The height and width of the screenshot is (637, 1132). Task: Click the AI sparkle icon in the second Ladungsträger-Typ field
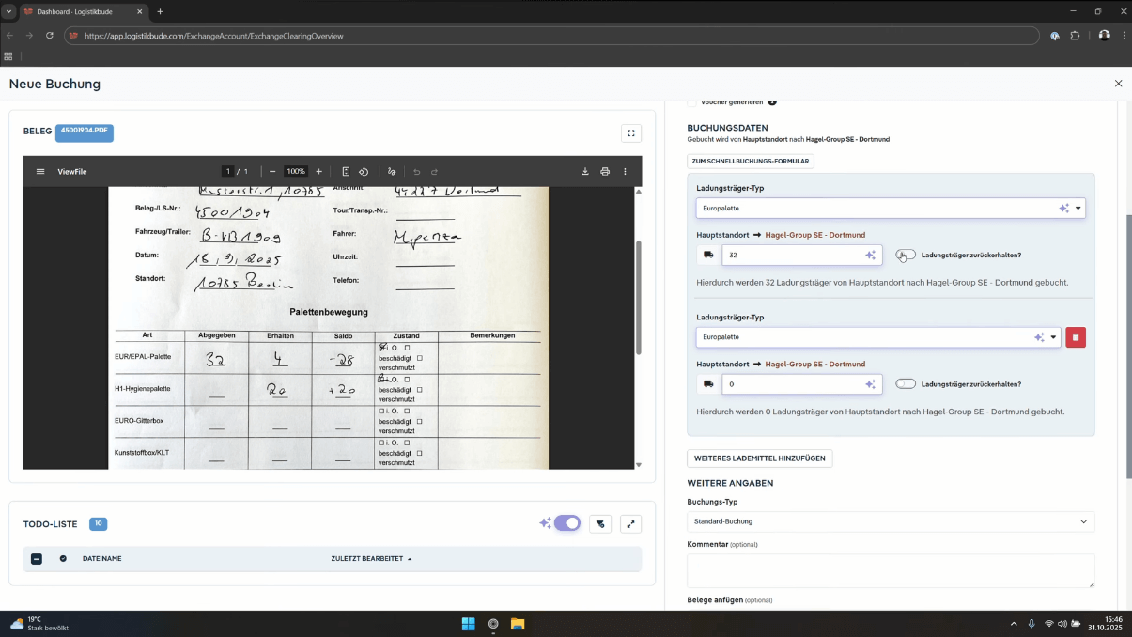[1039, 337]
